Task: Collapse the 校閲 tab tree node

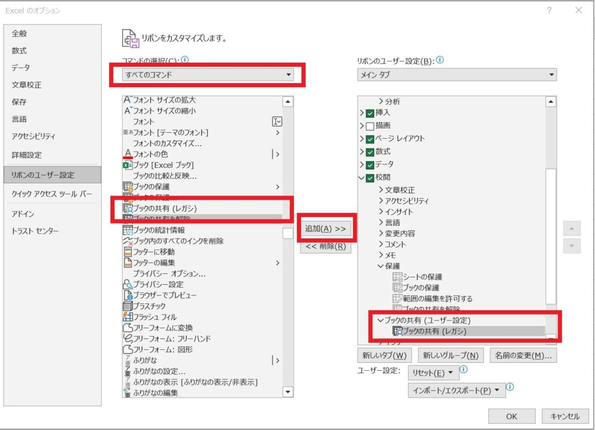Action: click(361, 178)
